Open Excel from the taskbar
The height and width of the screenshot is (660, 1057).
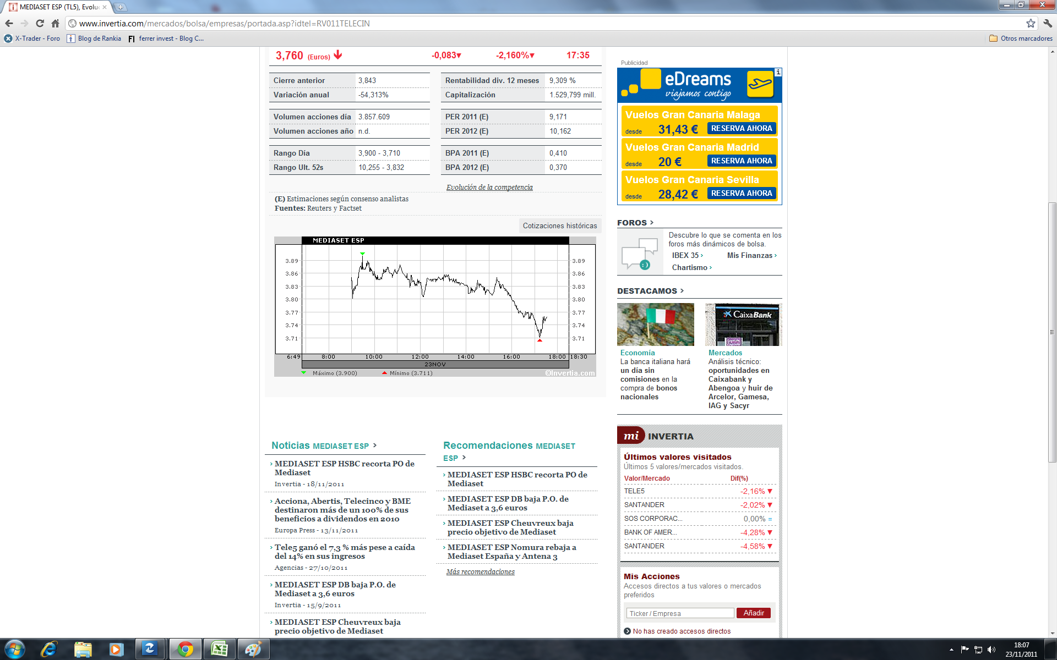[220, 649]
